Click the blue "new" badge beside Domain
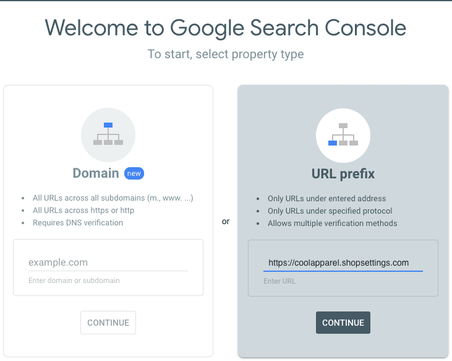 134,173
